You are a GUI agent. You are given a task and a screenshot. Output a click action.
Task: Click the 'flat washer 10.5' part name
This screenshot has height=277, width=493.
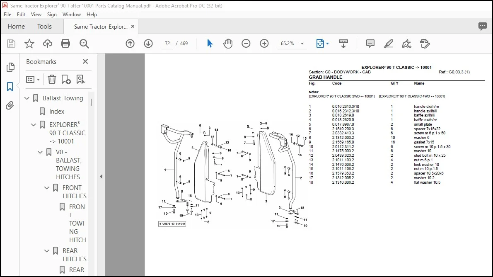tap(427, 182)
